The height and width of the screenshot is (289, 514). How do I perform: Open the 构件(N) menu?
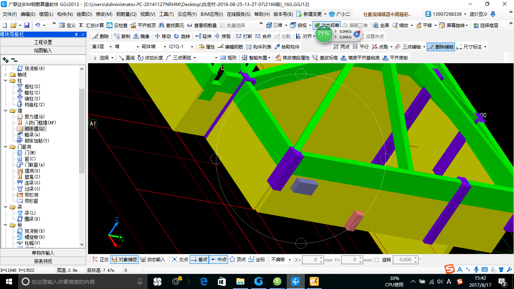pyautogui.click(x=65, y=14)
